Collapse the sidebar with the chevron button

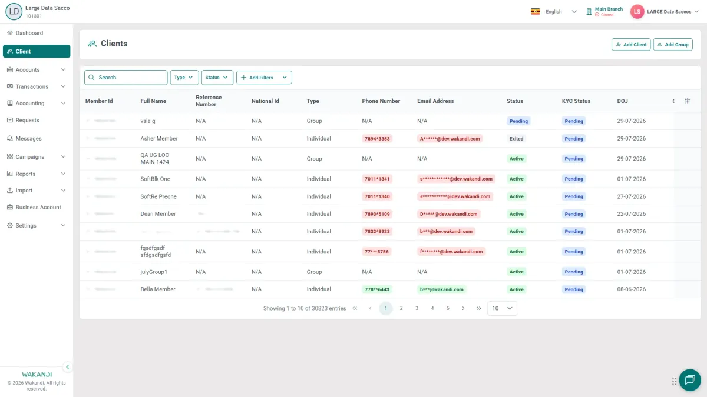[67, 367]
